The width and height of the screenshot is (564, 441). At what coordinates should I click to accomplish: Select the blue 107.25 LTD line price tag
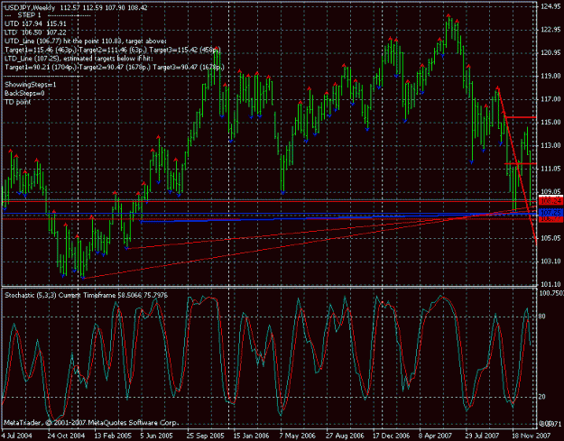(550, 212)
